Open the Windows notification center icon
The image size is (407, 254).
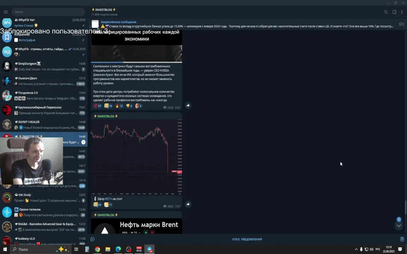click(400, 249)
